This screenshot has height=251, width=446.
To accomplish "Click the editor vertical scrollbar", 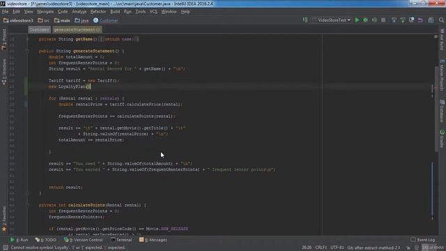I will [x=436, y=109].
